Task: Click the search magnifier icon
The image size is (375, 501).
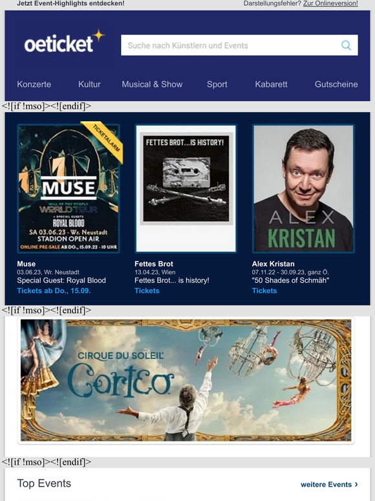Action: click(346, 45)
